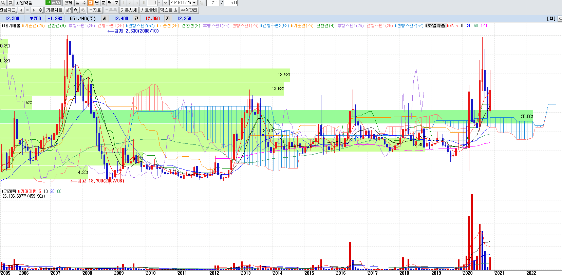Select the 거래이평 volume average label
This screenshot has width=562, height=276.
tap(28, 192)
